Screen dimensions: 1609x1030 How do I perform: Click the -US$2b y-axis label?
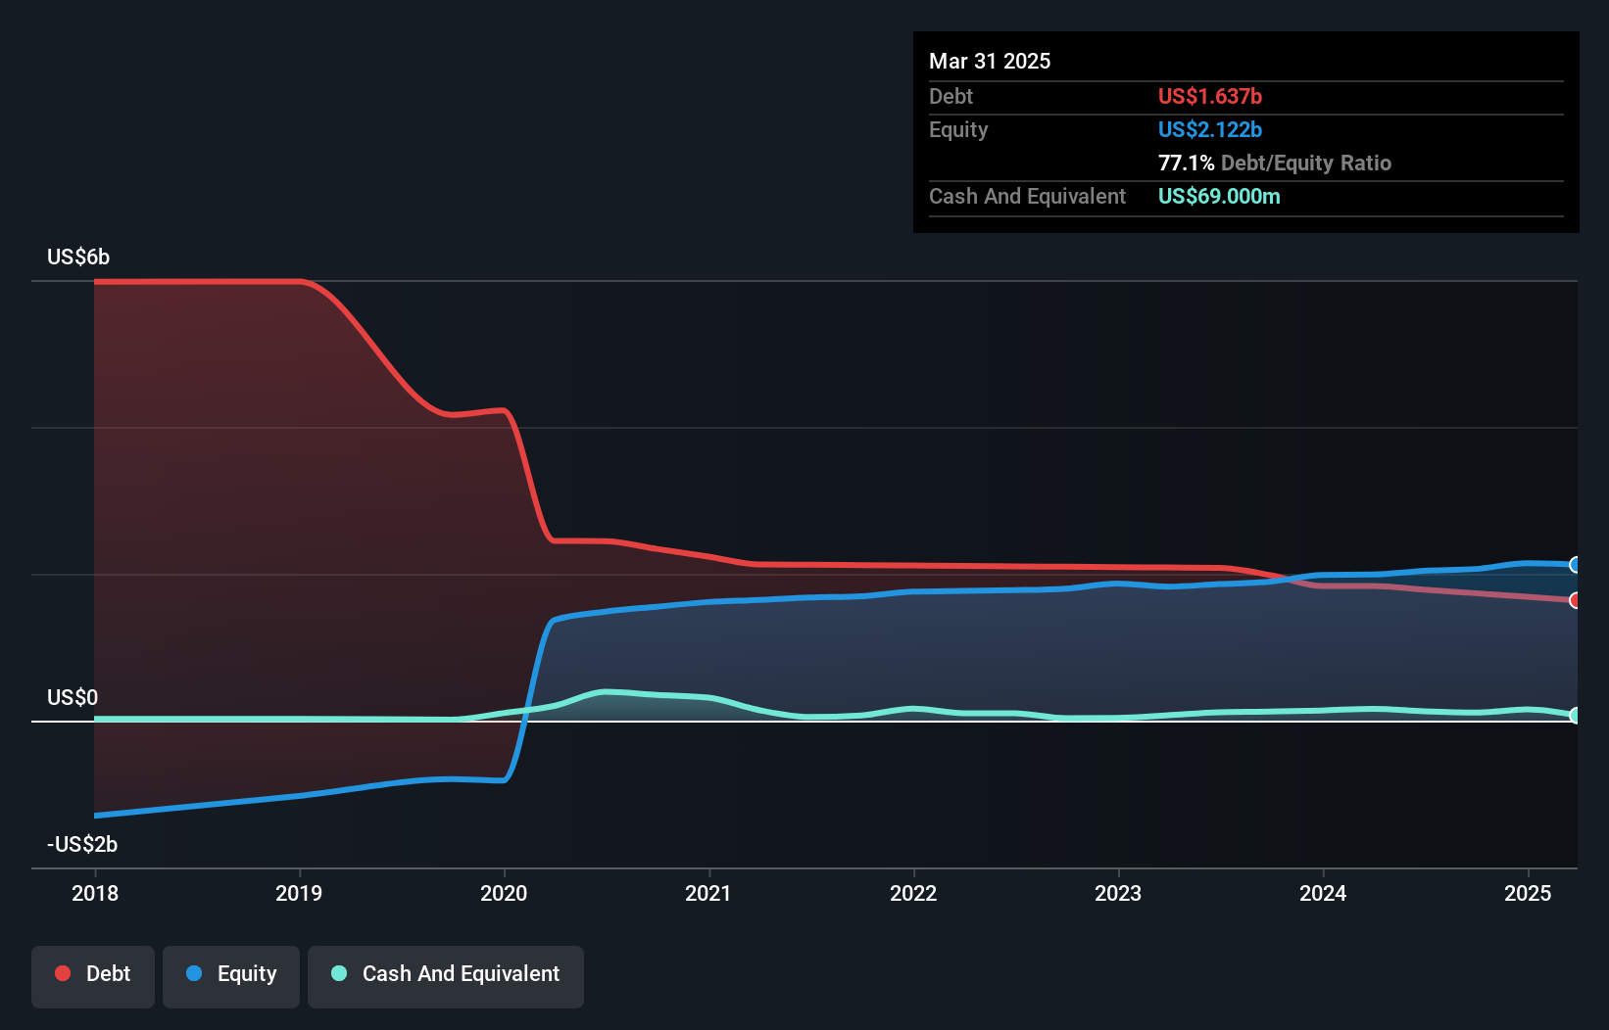pos(82,845)
